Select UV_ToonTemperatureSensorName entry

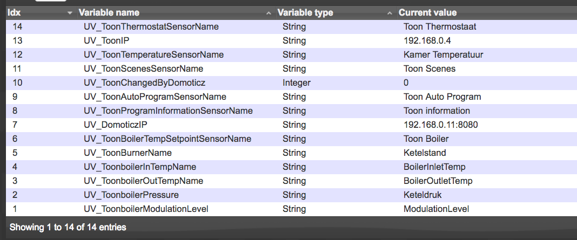coord(154,55)
